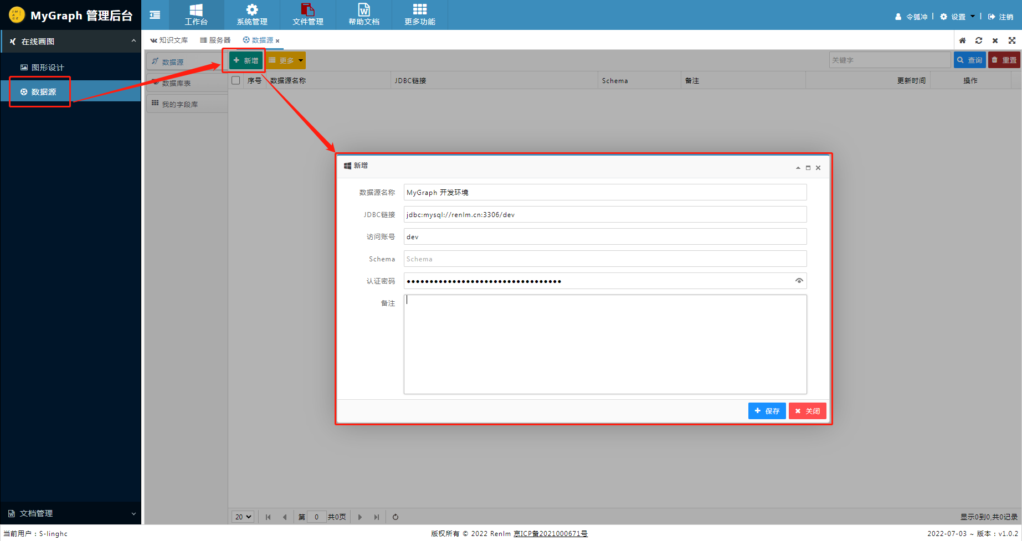The height and width of the screenshot is (541, 1022).
Task: Expand the 文档管理 sidebar section
Action: (71, 513)
